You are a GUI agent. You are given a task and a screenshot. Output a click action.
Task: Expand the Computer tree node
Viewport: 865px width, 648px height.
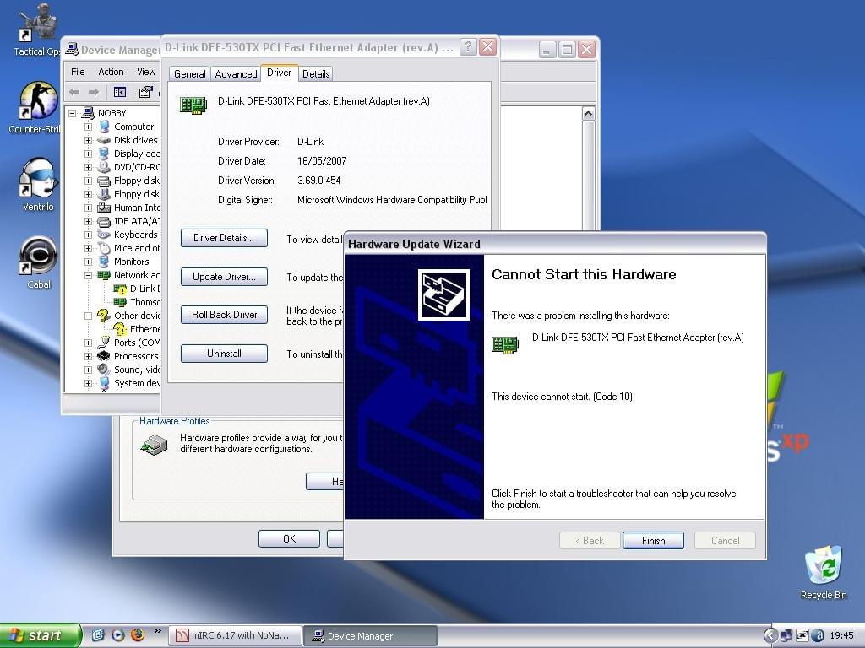pyautogui.click(x=90, y=127)
